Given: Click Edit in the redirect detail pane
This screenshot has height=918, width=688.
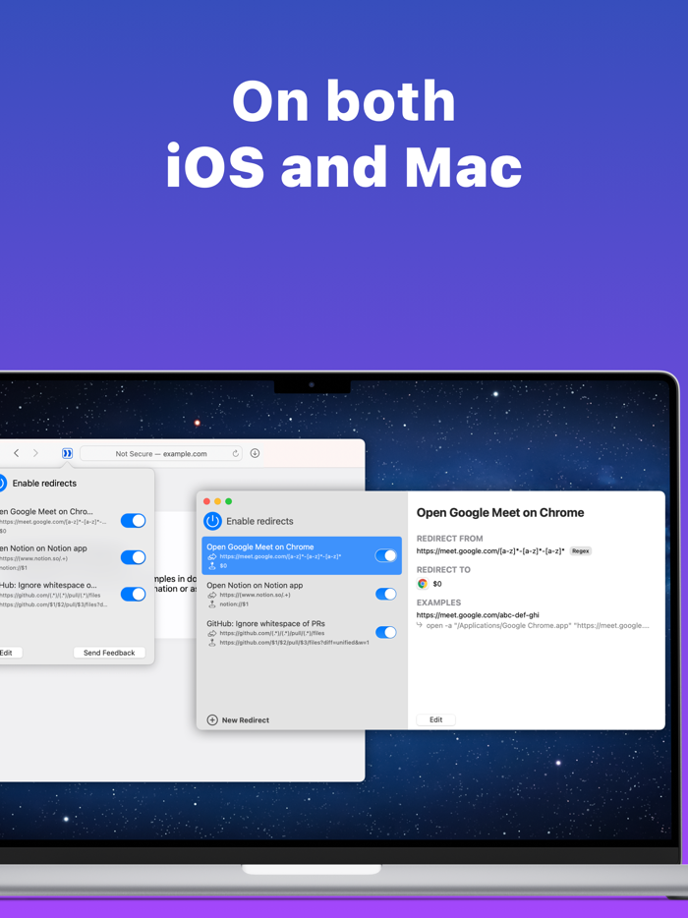Looking at the screenshot, I should point(435,720).
